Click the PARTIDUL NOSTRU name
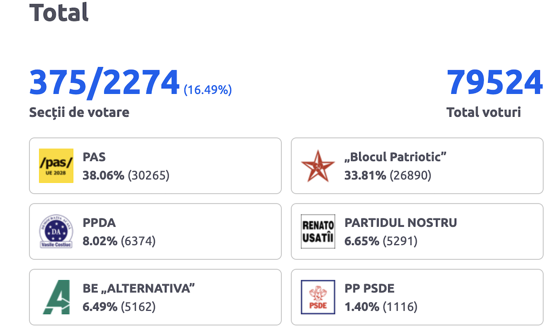Image resolution: width=552 pixels, height=330 pixels. (x=400, y=223)
